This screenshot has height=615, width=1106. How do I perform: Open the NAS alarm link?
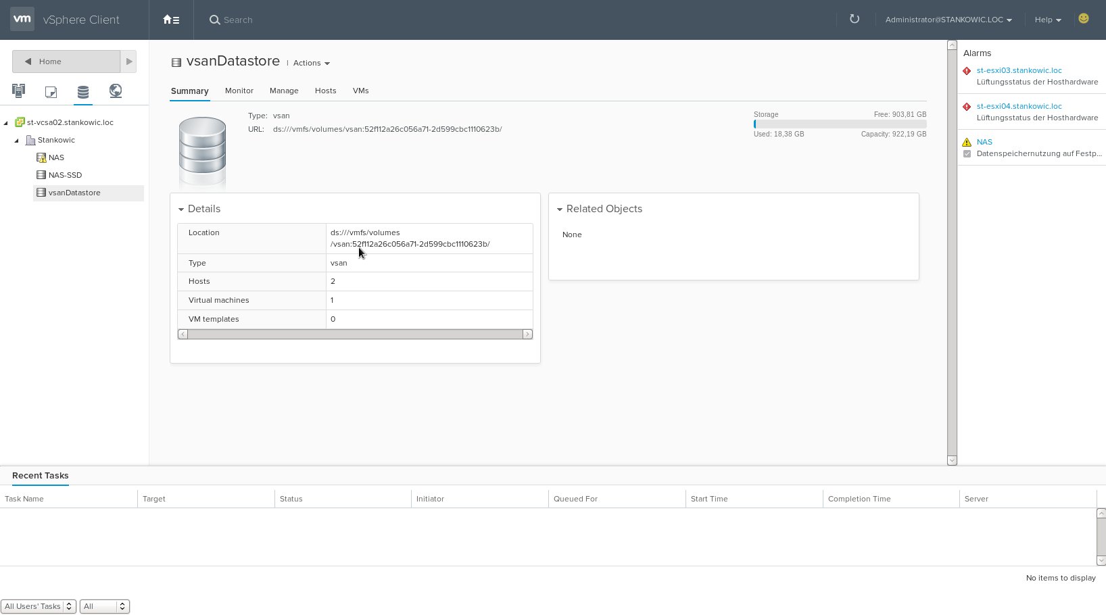pos(984,142)
